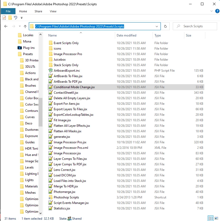Image resolution: width=220 pixels, height=221 pixels.
Task: Open Brushes folder in navigation pane
Action: coord(30,86)
